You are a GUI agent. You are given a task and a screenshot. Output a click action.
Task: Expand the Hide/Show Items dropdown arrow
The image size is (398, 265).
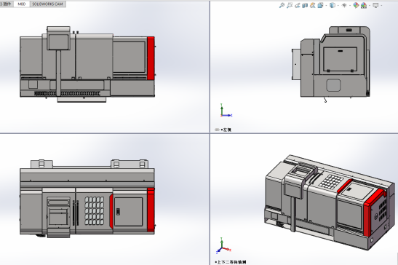(x=350, y=5)
